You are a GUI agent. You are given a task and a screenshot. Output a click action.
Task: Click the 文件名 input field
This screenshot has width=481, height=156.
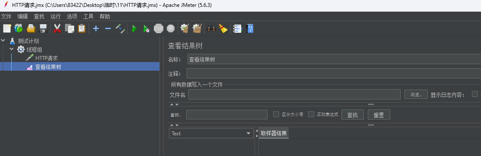[294, 94]
